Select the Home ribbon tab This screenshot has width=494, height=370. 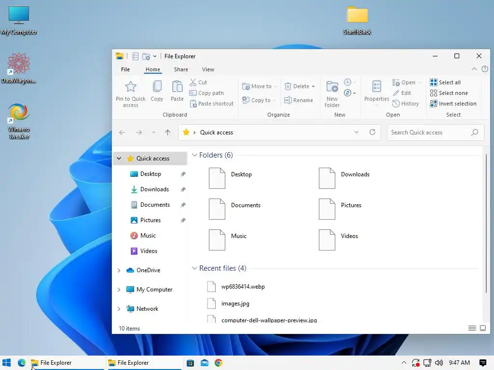(x=153, y=69)
